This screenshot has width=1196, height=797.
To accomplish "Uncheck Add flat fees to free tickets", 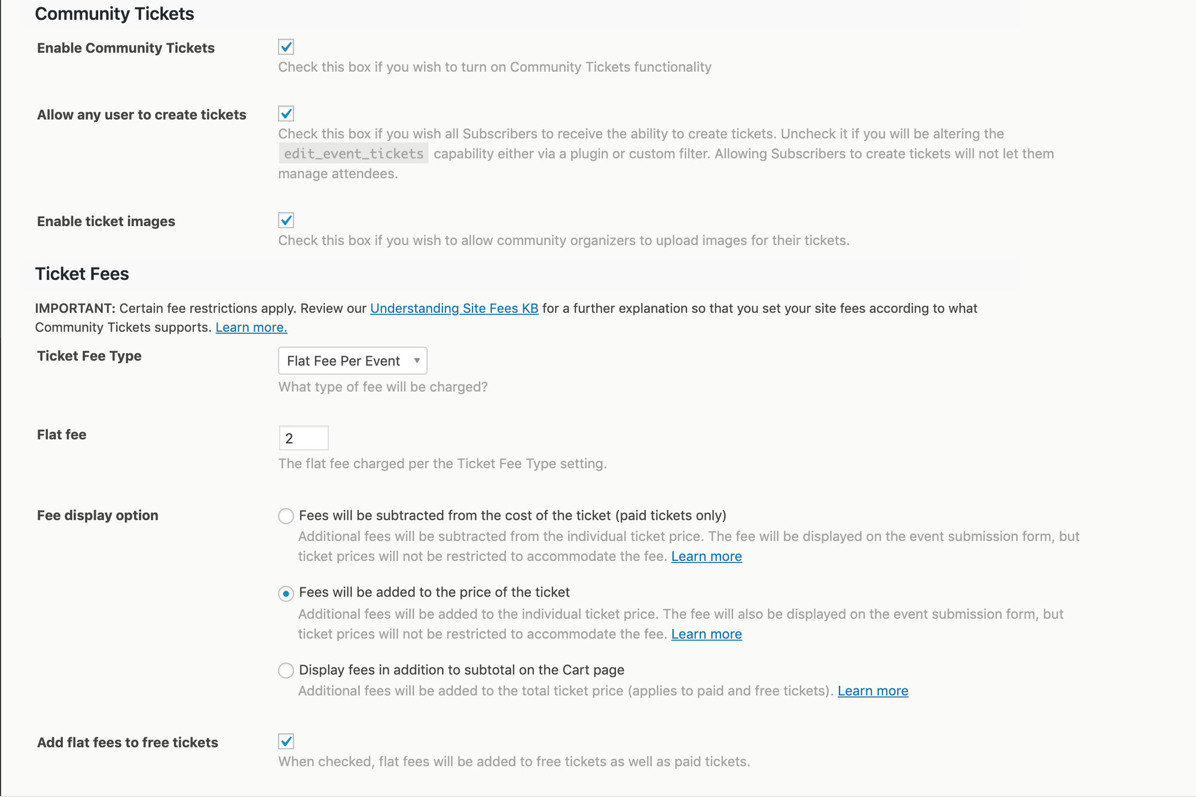I will click(x=286, y=741).
